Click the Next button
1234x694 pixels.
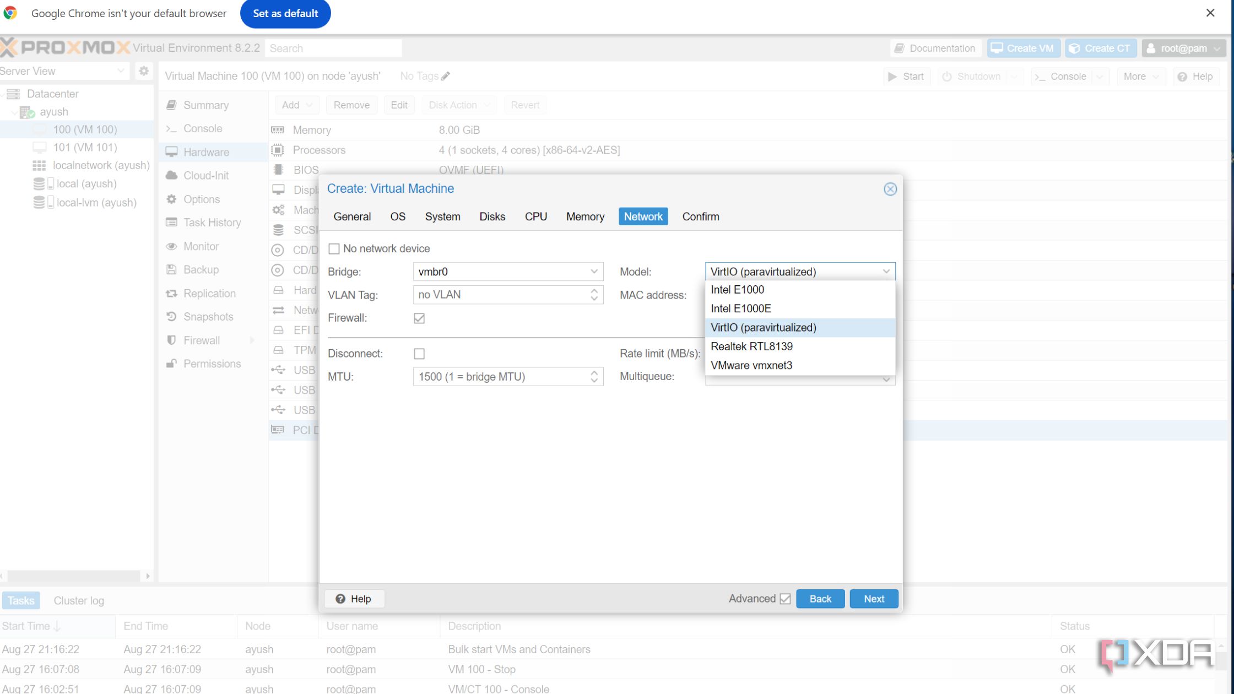874,599
